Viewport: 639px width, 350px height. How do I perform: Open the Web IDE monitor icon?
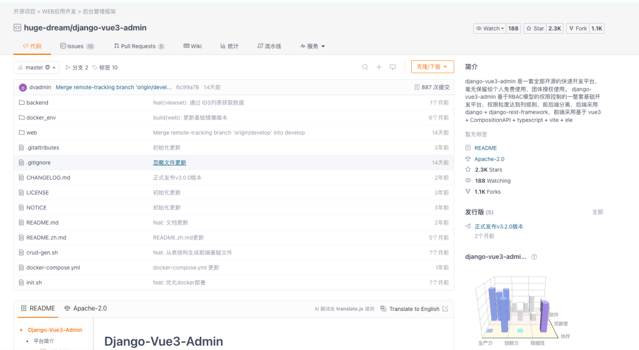tap(392, 67)
